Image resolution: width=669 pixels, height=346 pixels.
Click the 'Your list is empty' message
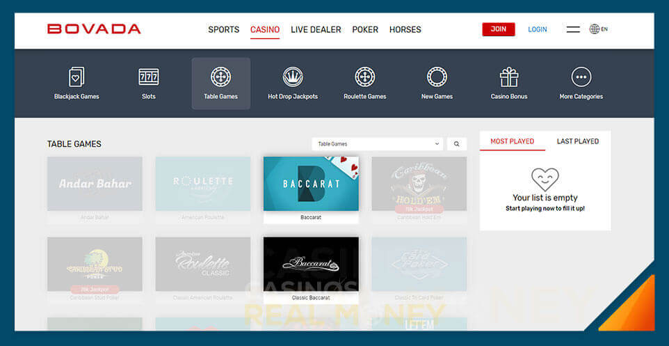pyautogui.click(x=545, y=198)
